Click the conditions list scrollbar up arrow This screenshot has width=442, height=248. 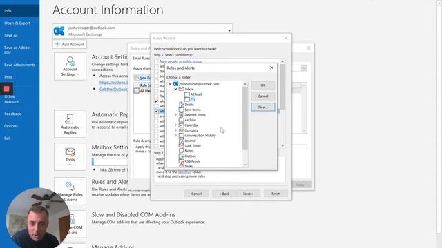[282, 61]
